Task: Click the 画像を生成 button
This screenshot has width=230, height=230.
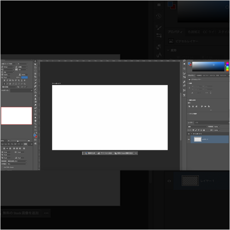Action: pos(90,153)
